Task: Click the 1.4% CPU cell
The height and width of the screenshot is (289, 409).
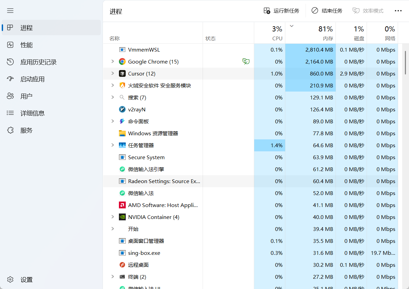Action: point(270,145)
